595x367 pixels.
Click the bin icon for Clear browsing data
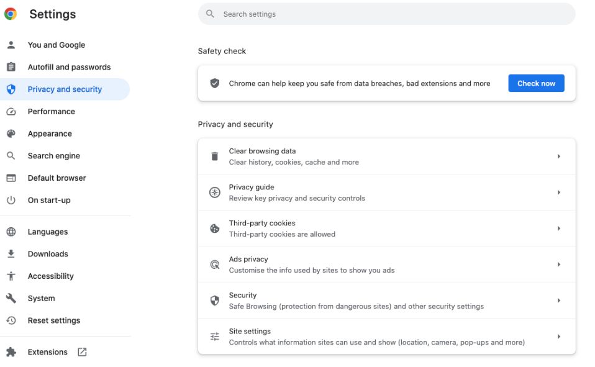[x=215, y=156]
